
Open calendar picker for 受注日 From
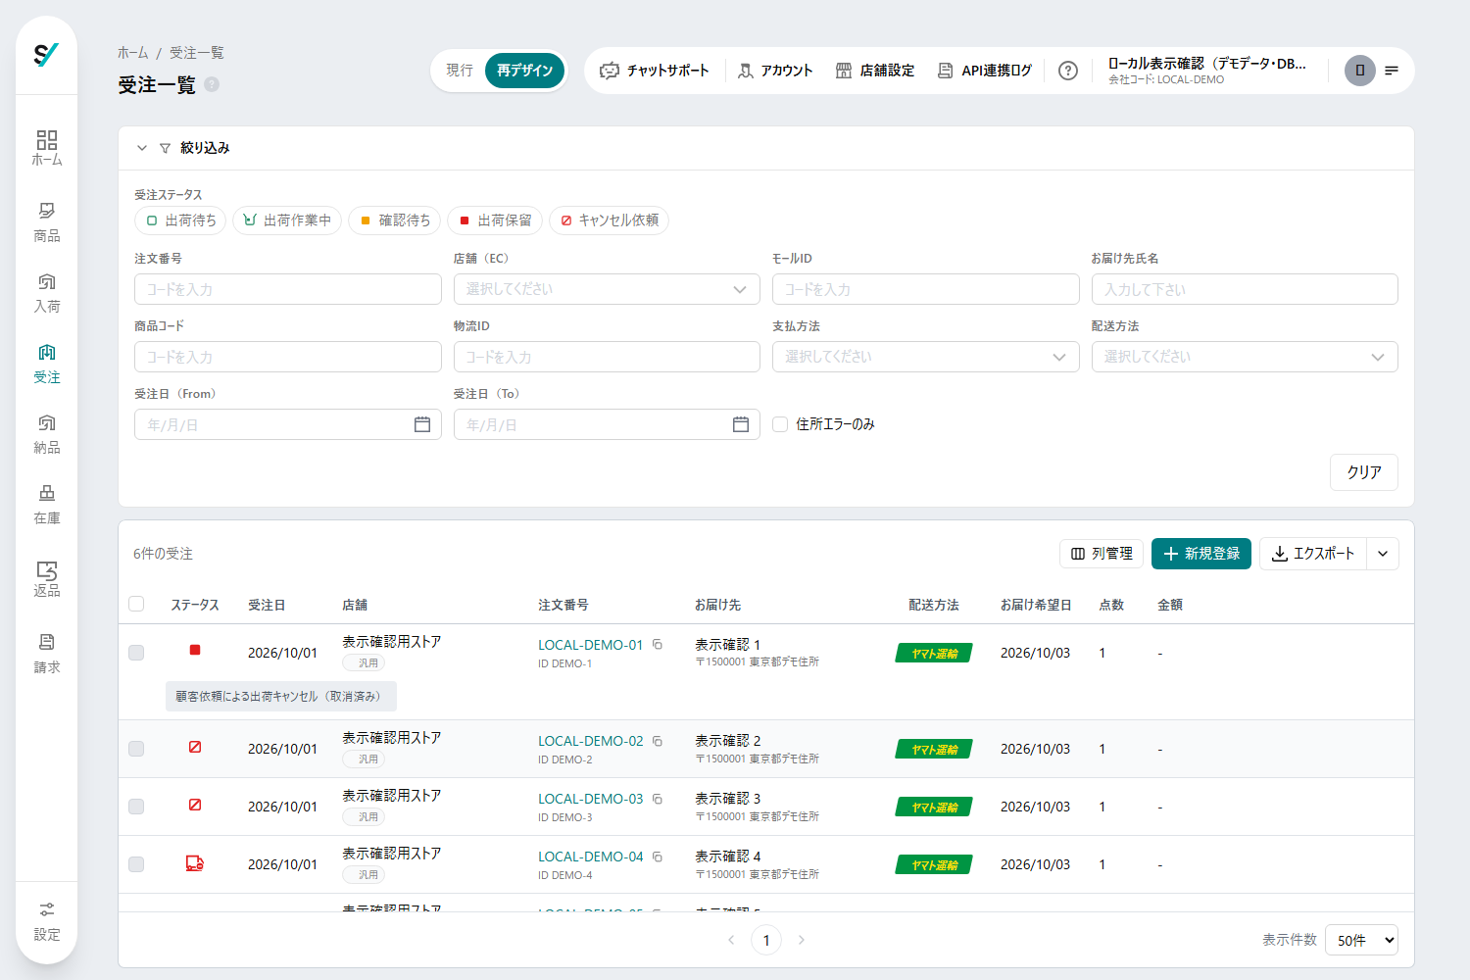pyautogui.click(x=422, y=424)
